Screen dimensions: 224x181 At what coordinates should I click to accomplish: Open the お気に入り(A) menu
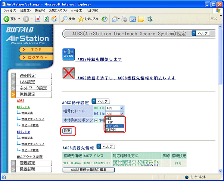tap(58, 10)
